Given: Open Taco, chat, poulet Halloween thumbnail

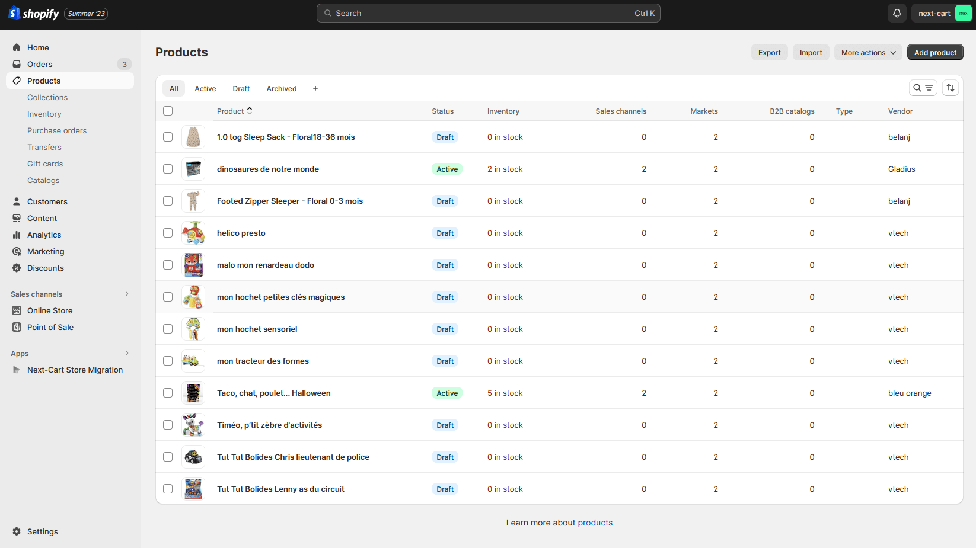Looking at the screenshot, I should pos(193,393).
